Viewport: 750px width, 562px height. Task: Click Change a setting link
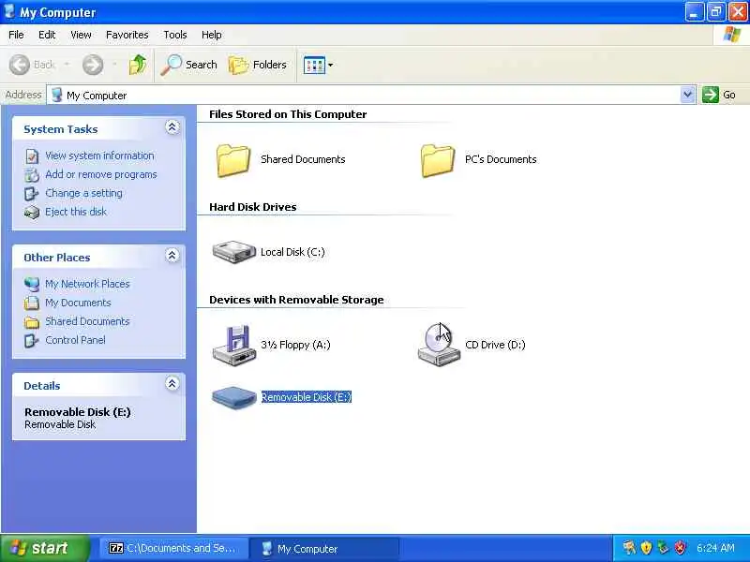tap(83, 193)
